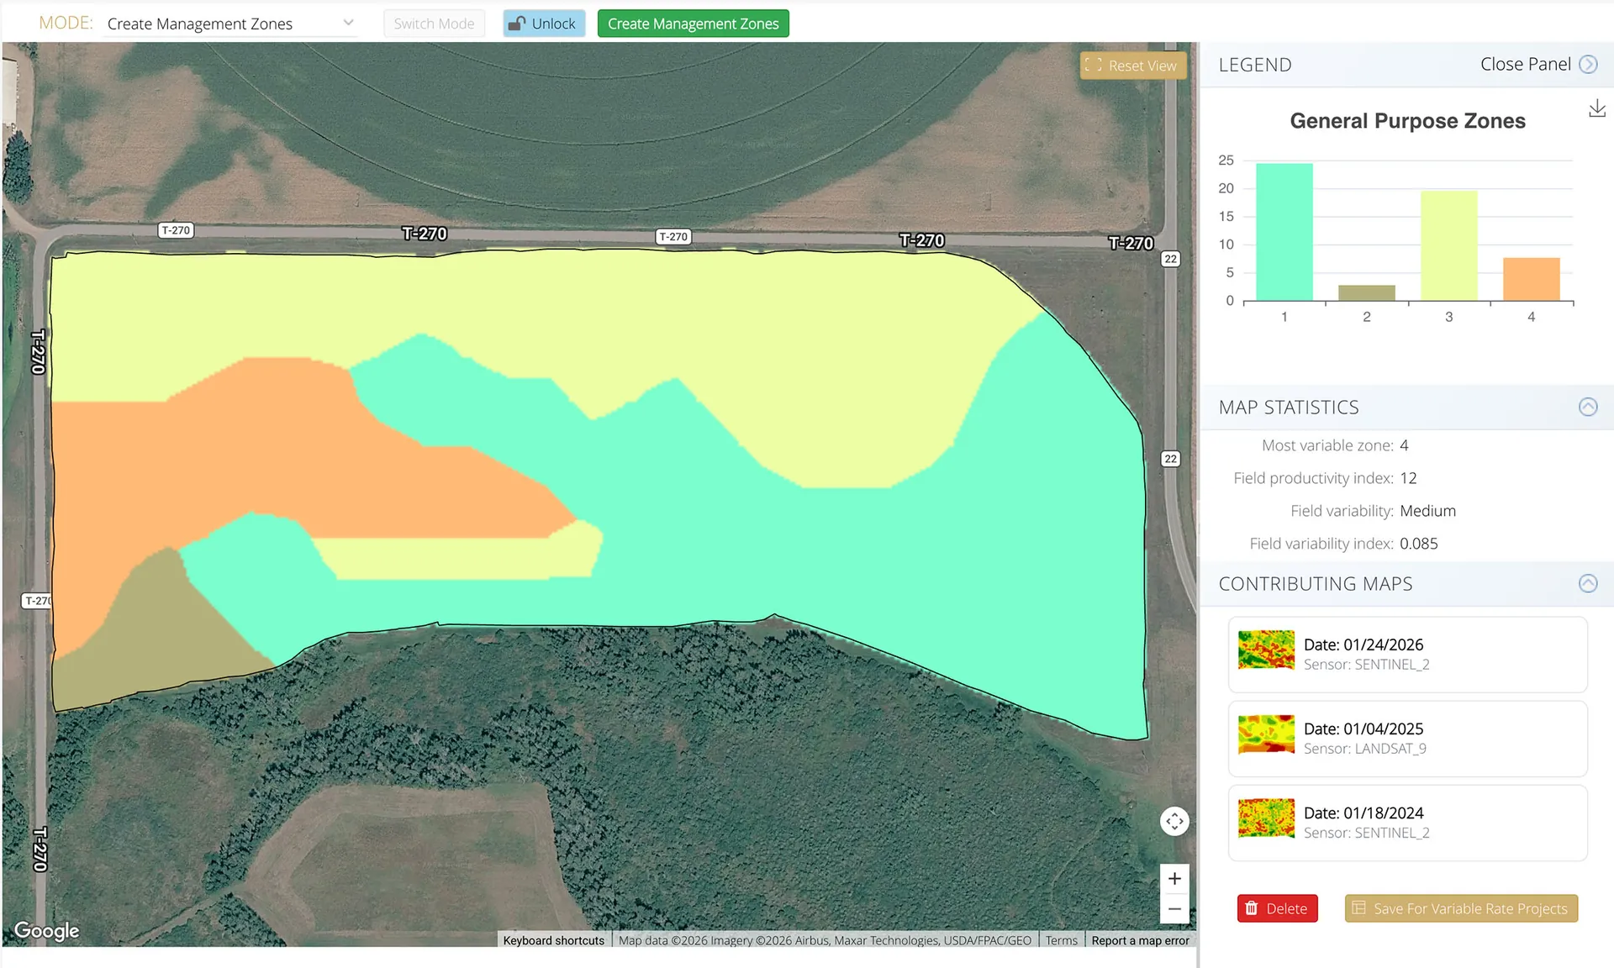Reset the map view
1614x968 pixels.
[1132, 66]
